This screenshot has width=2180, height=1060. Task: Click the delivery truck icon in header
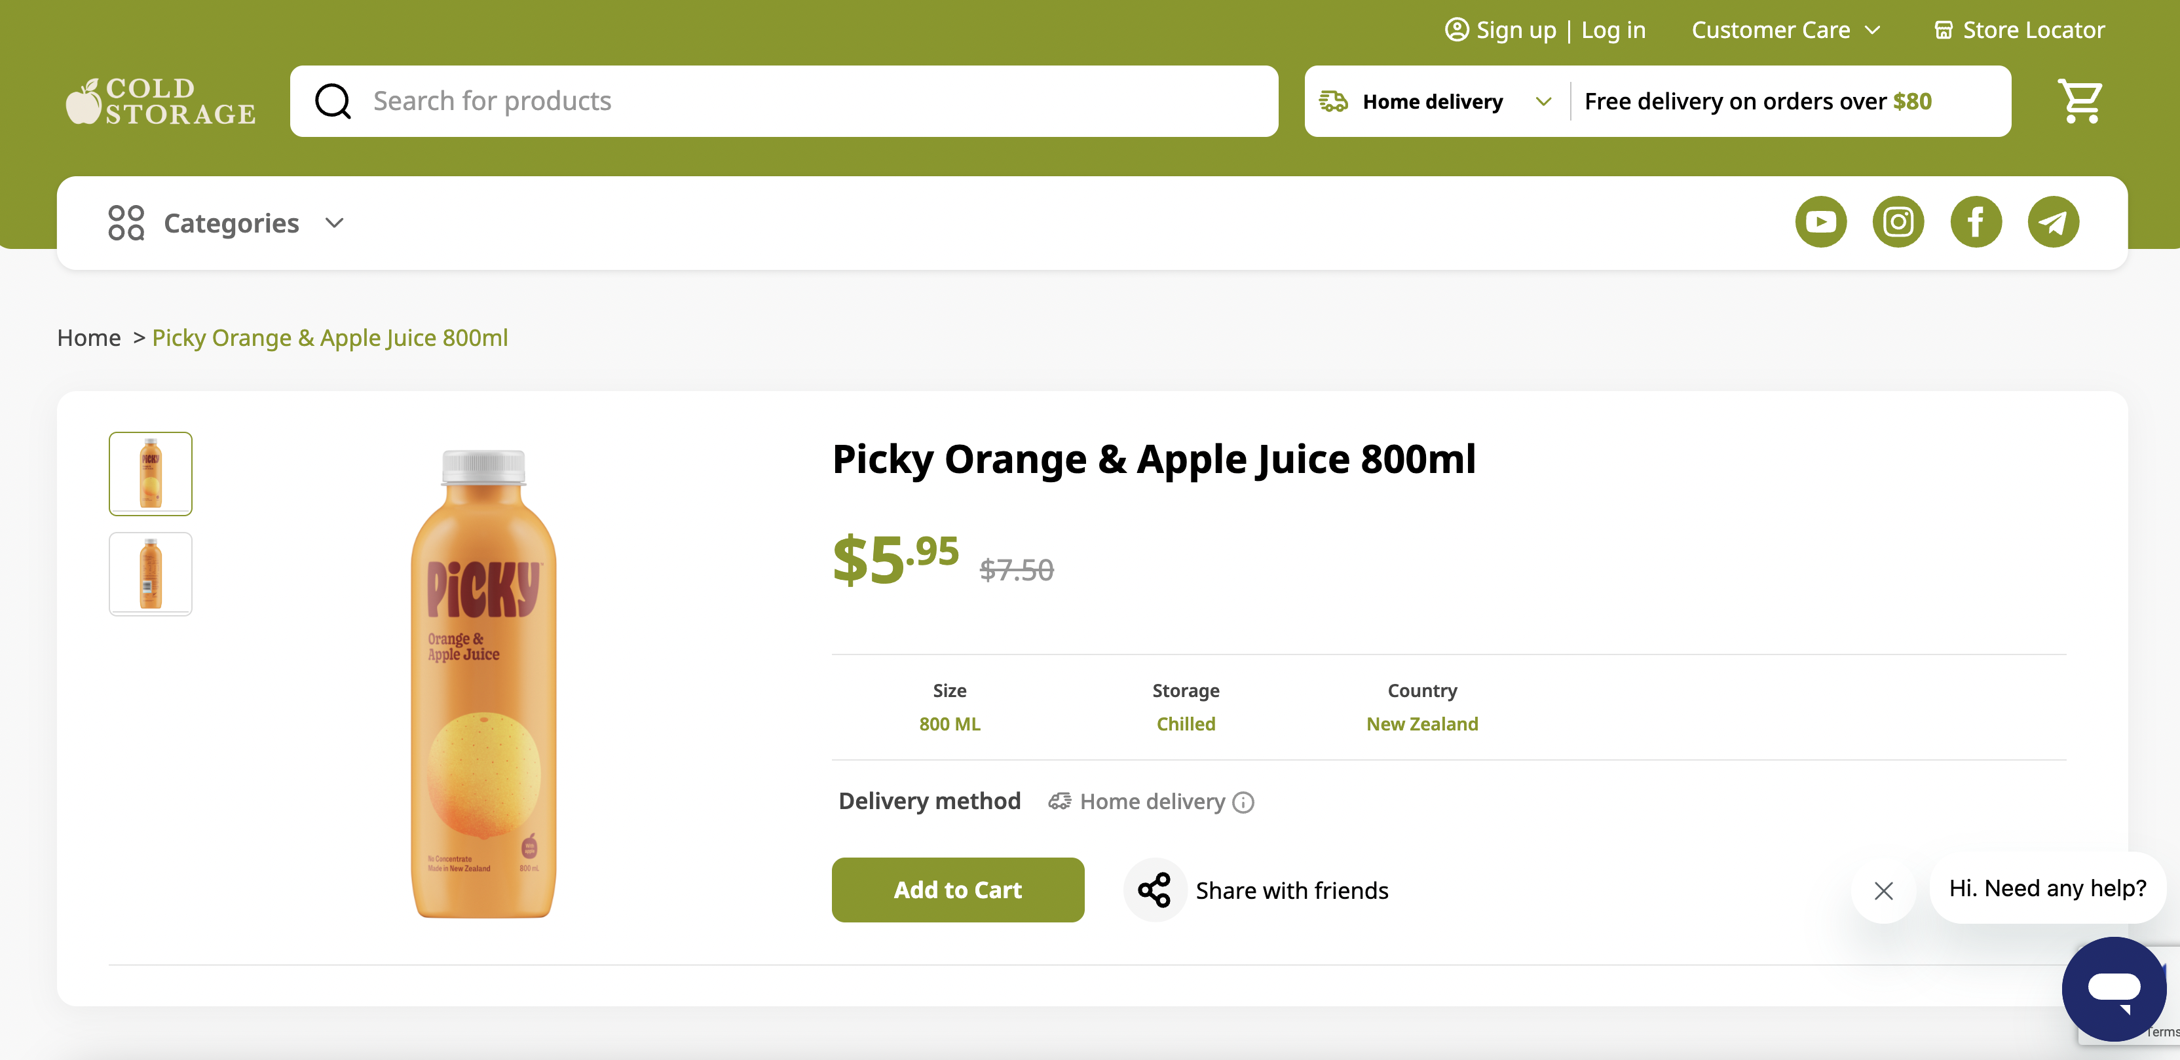pos(1334,102)
